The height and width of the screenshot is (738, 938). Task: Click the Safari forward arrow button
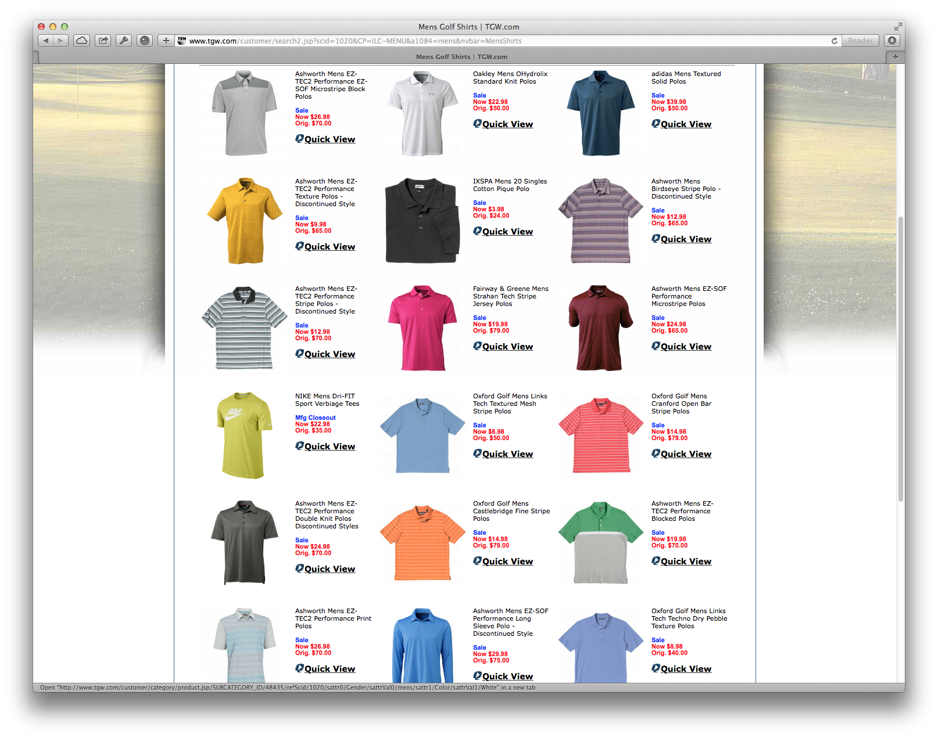pos(60,41)
